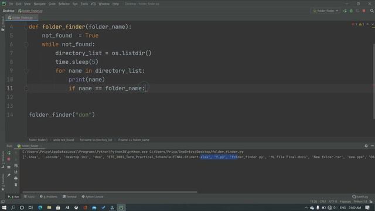This screenshot has height=211, width=375.
Task: Open the Refactor menu
Action: [x=64, y=4]
